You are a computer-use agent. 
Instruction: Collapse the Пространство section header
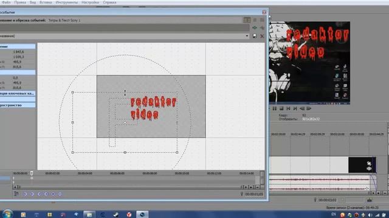click(x=18, y=105)
